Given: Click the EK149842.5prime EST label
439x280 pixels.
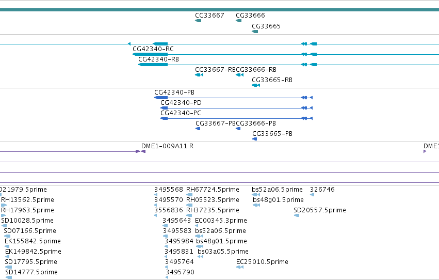Looking at the screenshot, I should click(x=33, y=252).
